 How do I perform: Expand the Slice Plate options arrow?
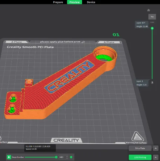(156, 148)
